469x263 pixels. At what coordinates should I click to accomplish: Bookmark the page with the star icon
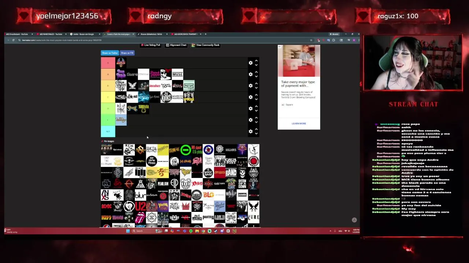click(311, 40)
